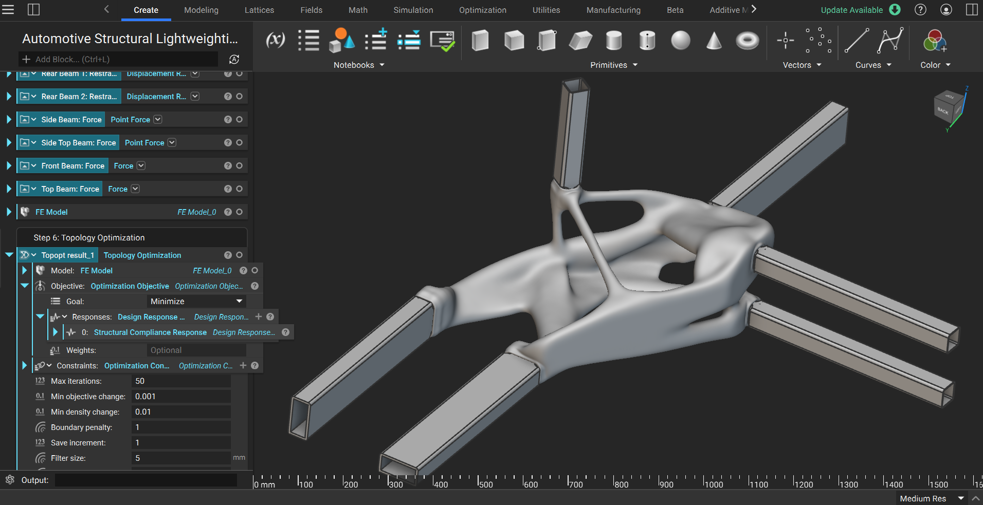Screen dimensions: 983x505
Task: Click the shapes primitives notebook icon
Action: pos(341,40)
